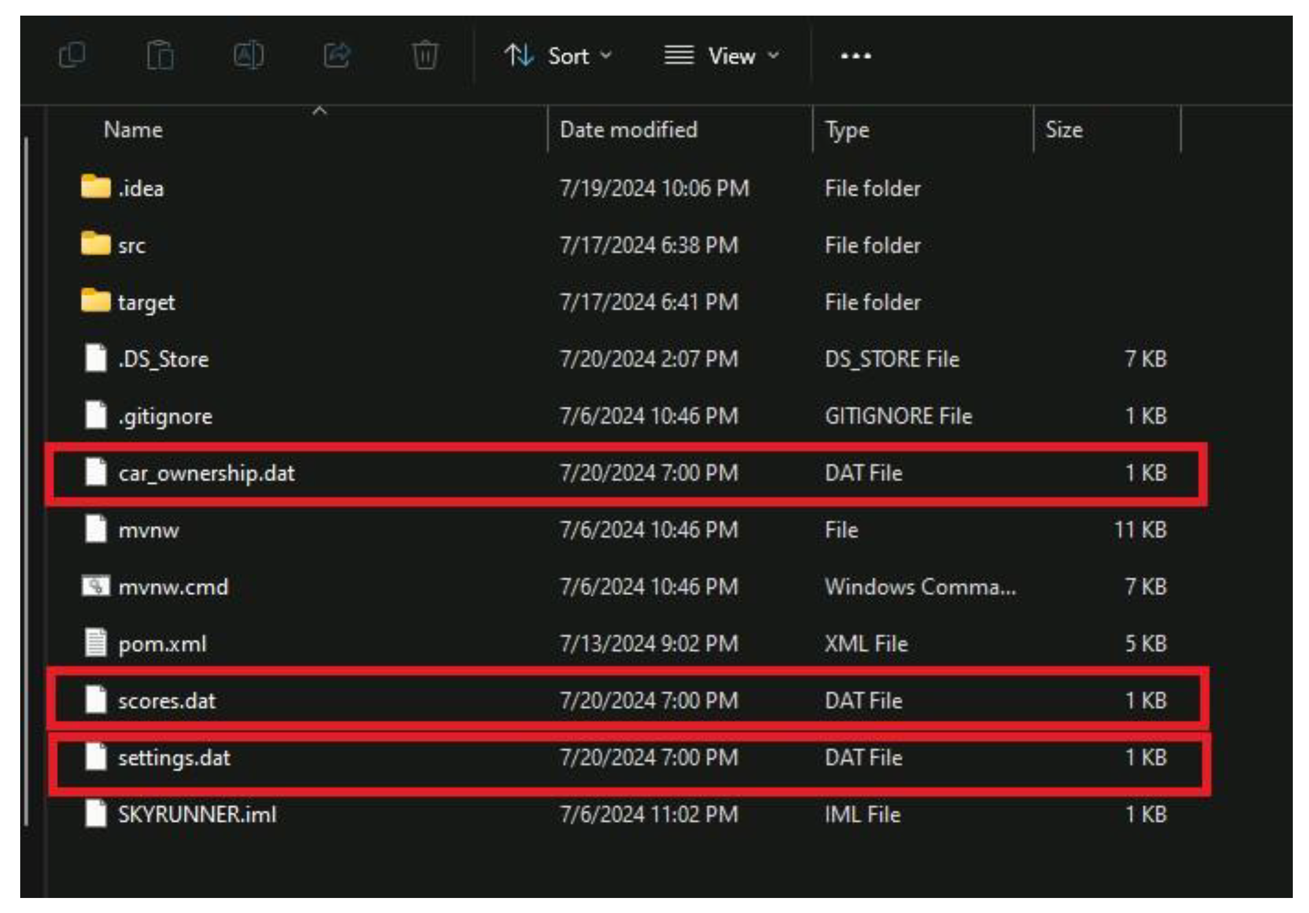Click the Paste clipboard icon

click(x=160, y=55)
